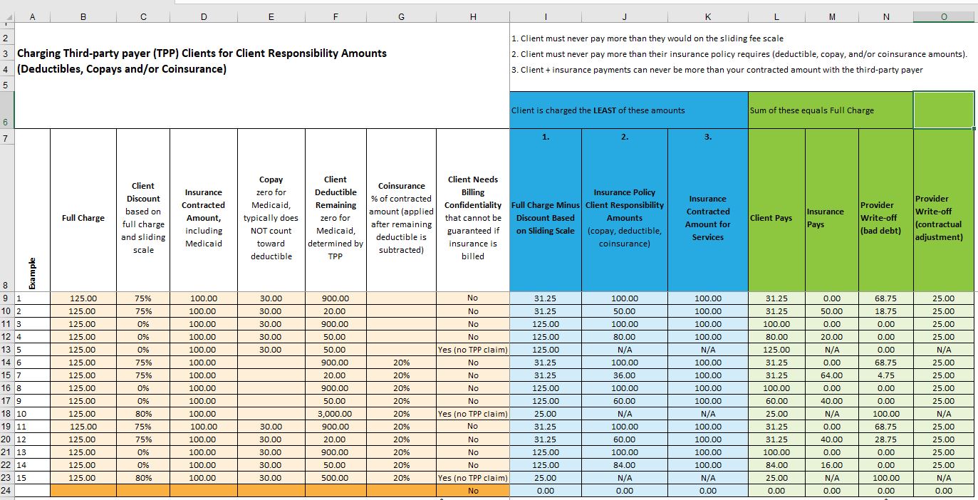Viewport: 978px width, 500px height.
Task: Select row 13 header
Action: (6, 350)
